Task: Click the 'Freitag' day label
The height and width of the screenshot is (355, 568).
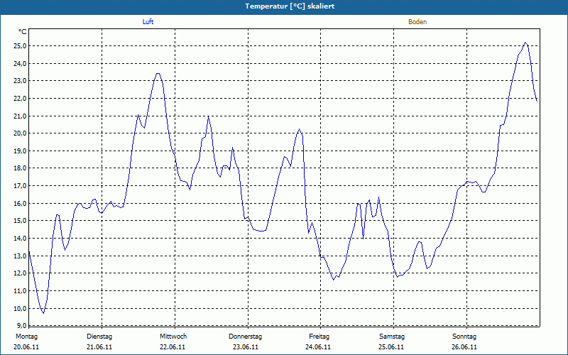Action: (x=319, y=337)
